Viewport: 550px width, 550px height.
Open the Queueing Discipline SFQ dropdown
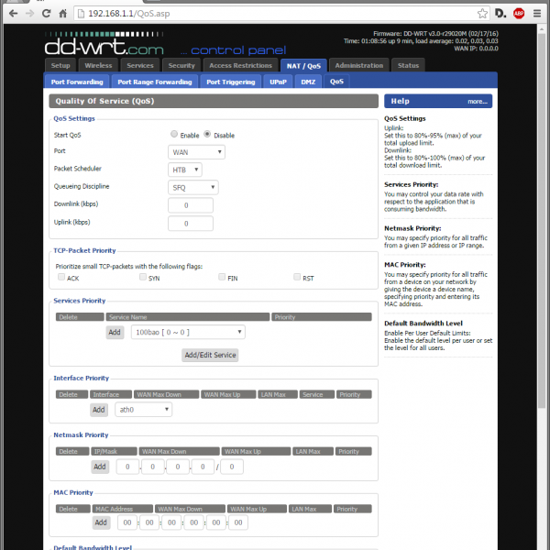pyautogui.click(x=192, y=187)
